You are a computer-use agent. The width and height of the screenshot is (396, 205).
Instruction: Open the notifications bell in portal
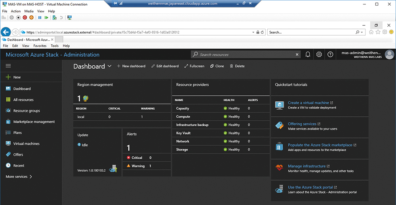point(308,55)
